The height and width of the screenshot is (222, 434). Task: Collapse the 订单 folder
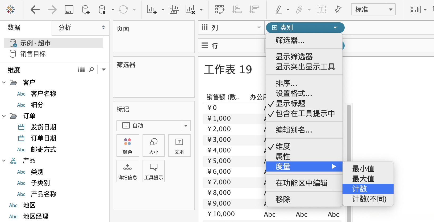(x=4, y=116)
